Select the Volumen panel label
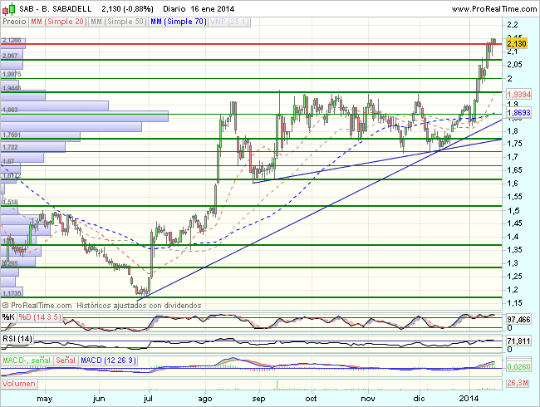540x407 pixels. (19, 384)
